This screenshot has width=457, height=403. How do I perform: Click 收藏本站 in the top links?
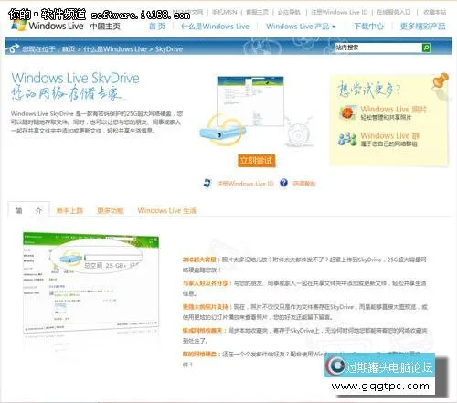pos(435,12)
